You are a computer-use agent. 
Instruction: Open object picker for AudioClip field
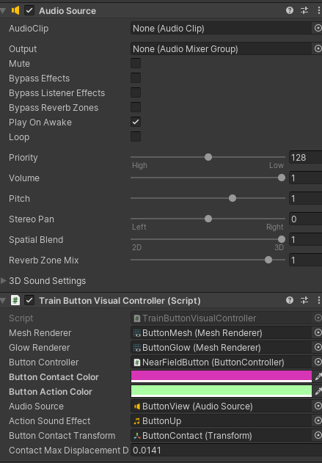coord(318,29)
